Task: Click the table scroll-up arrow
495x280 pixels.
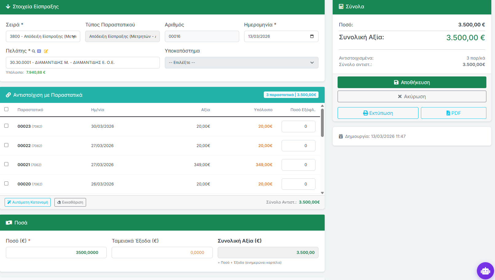Action: pyautogui.click(x=322, y=106)
